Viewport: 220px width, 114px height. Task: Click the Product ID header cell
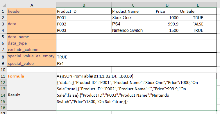click(84, 11)
